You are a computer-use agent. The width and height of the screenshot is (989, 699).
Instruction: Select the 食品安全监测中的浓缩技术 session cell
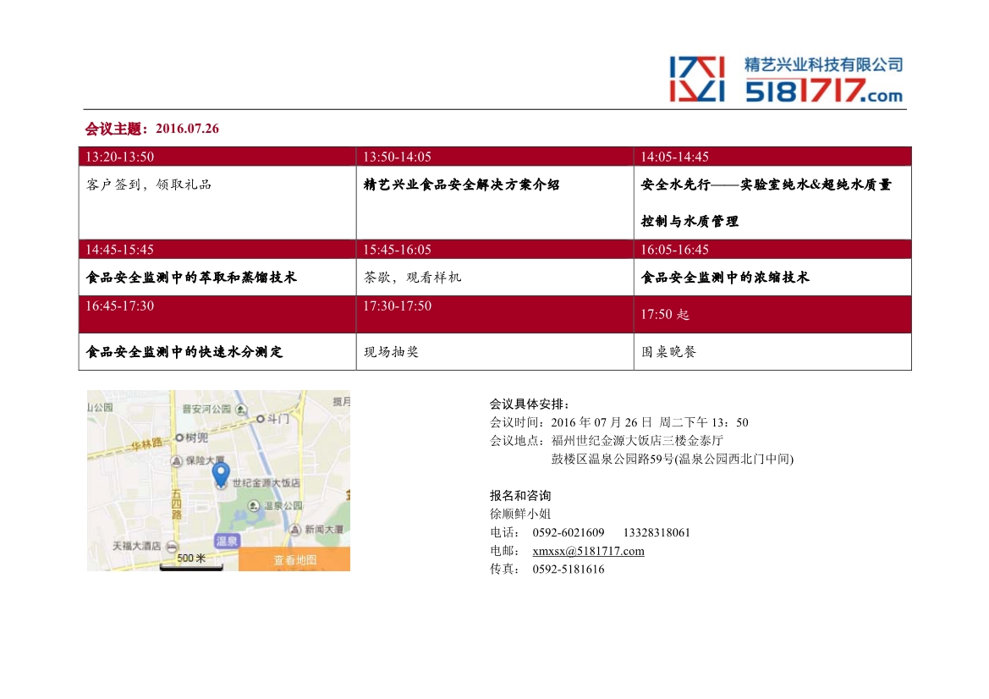[725, 278]
